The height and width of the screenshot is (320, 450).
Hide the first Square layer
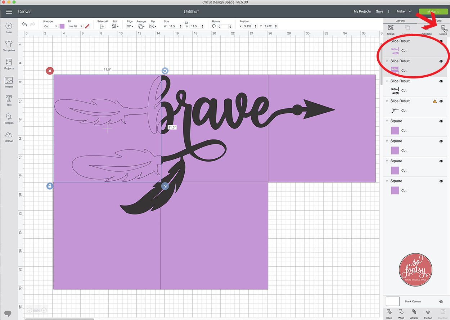[x=441, y=121]
